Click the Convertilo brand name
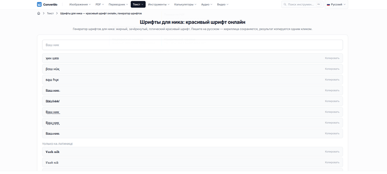 tap(50, 4)
